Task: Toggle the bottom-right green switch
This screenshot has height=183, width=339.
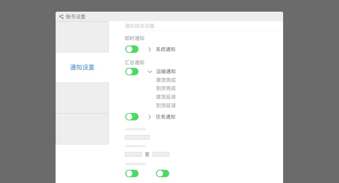Action: point(162,173)
